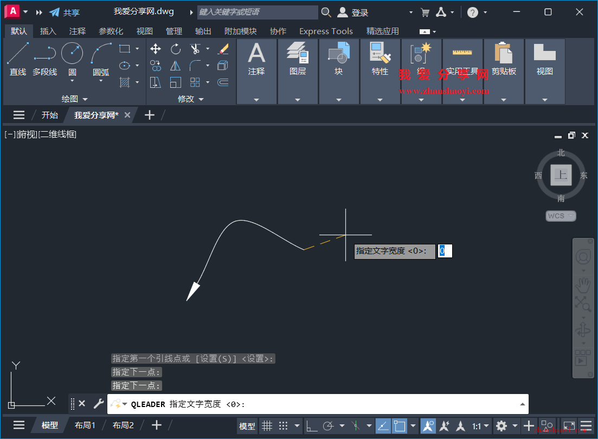This screenshot has height=439, width=598.
Task: Switch to the 布局1 layout tab
Action: tap(85, 425)
